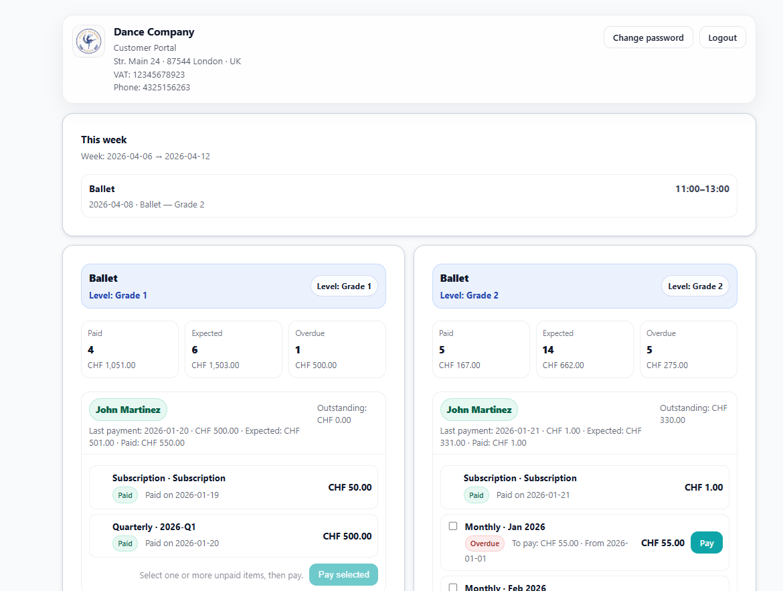
Task: Click Grade 1 Paid summary tile
Action: pos(129,349)
